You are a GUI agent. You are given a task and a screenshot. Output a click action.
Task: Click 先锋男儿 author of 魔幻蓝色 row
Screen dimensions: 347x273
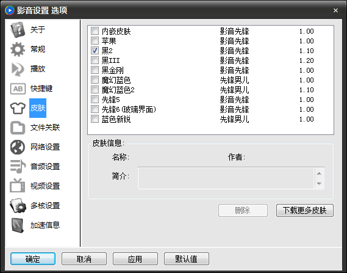click(x=235, y=80)
